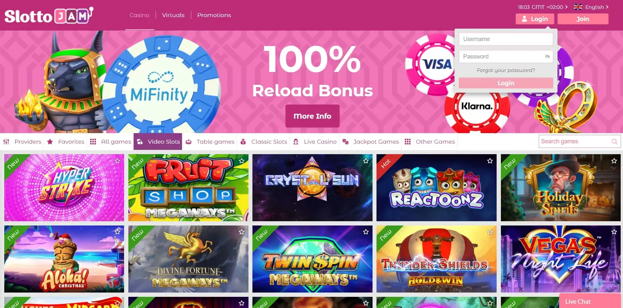Click the Live Casino dealer icon
The width and height of the screenshot is (623, 308).
pyautogui.click(x=296, y=142)
